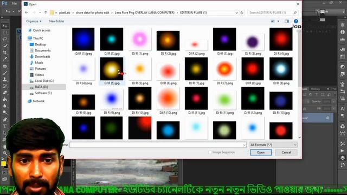
Task: Open Quick access in navigation pane
Action: (41, 30)
